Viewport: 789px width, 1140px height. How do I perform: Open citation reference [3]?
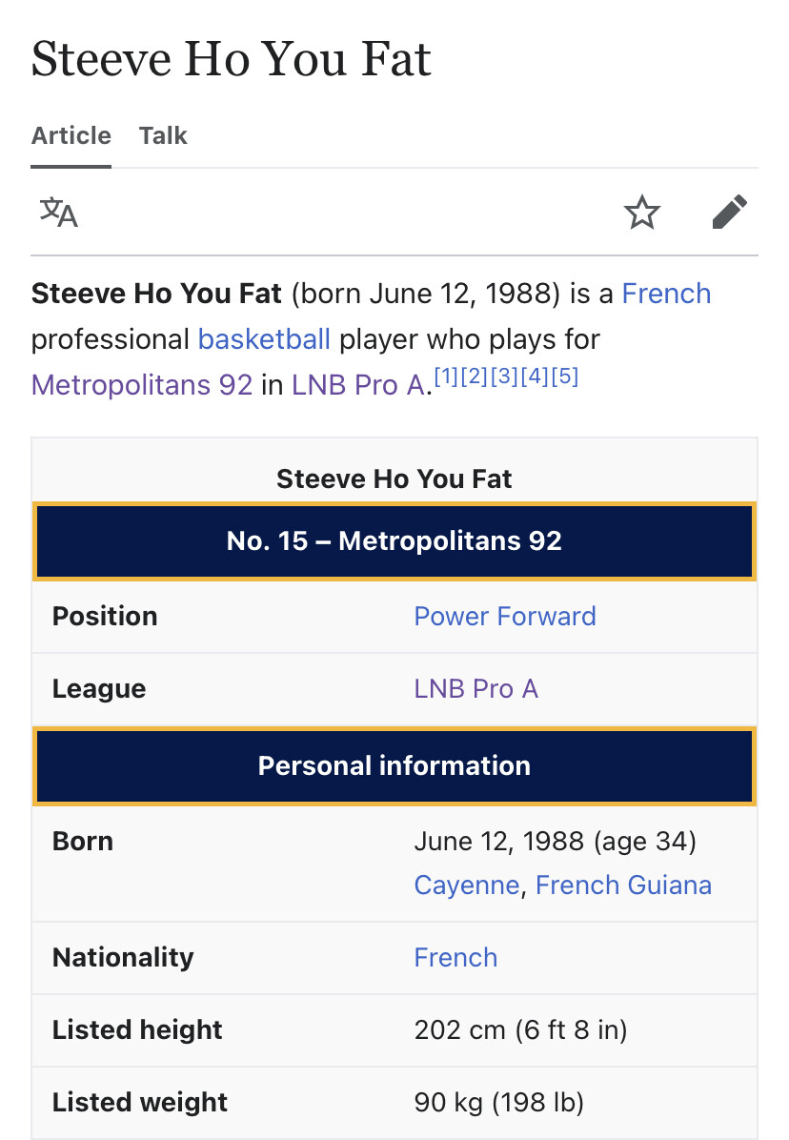pyautogui.click(x=504, y=376)
